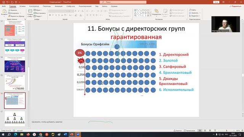
Task: Start slideshow from the quick access toolbar icon
Action: 16,2
